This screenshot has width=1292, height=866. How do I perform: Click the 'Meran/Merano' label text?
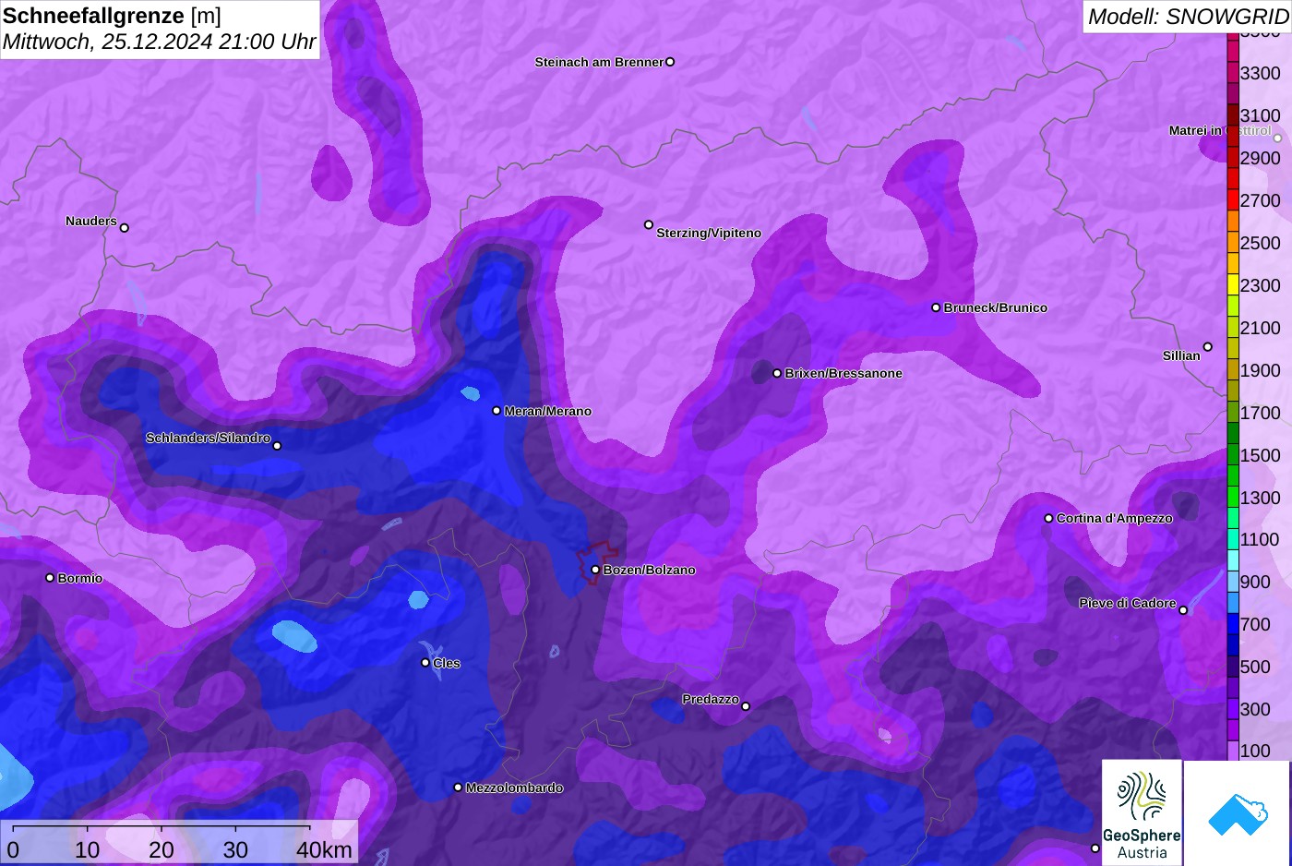click(x=548, y=411)
